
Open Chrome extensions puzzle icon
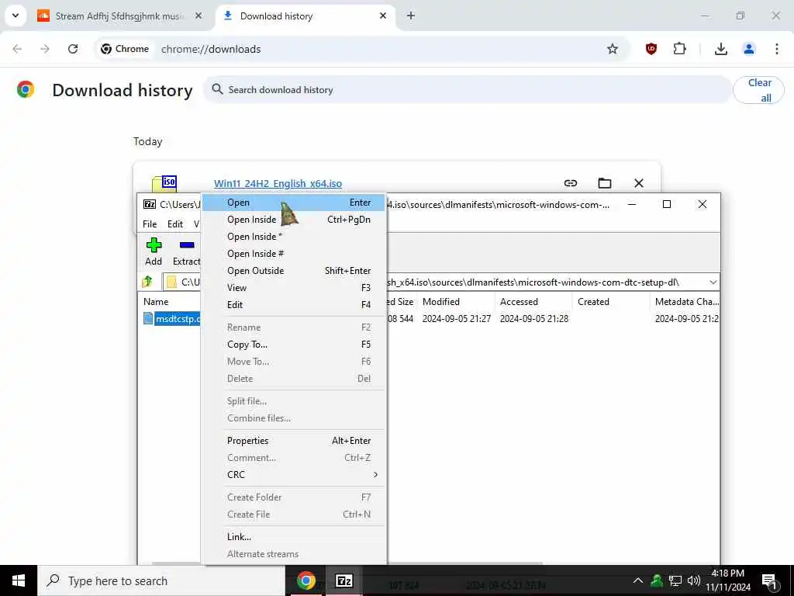tap(679, 49)
